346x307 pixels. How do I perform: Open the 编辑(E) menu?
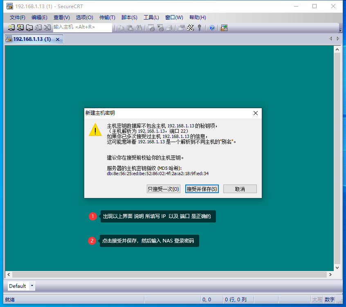point(39,18)
